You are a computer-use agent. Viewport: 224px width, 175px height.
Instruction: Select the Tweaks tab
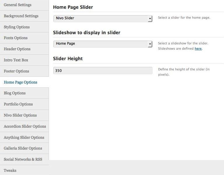[x=10, y=170]
